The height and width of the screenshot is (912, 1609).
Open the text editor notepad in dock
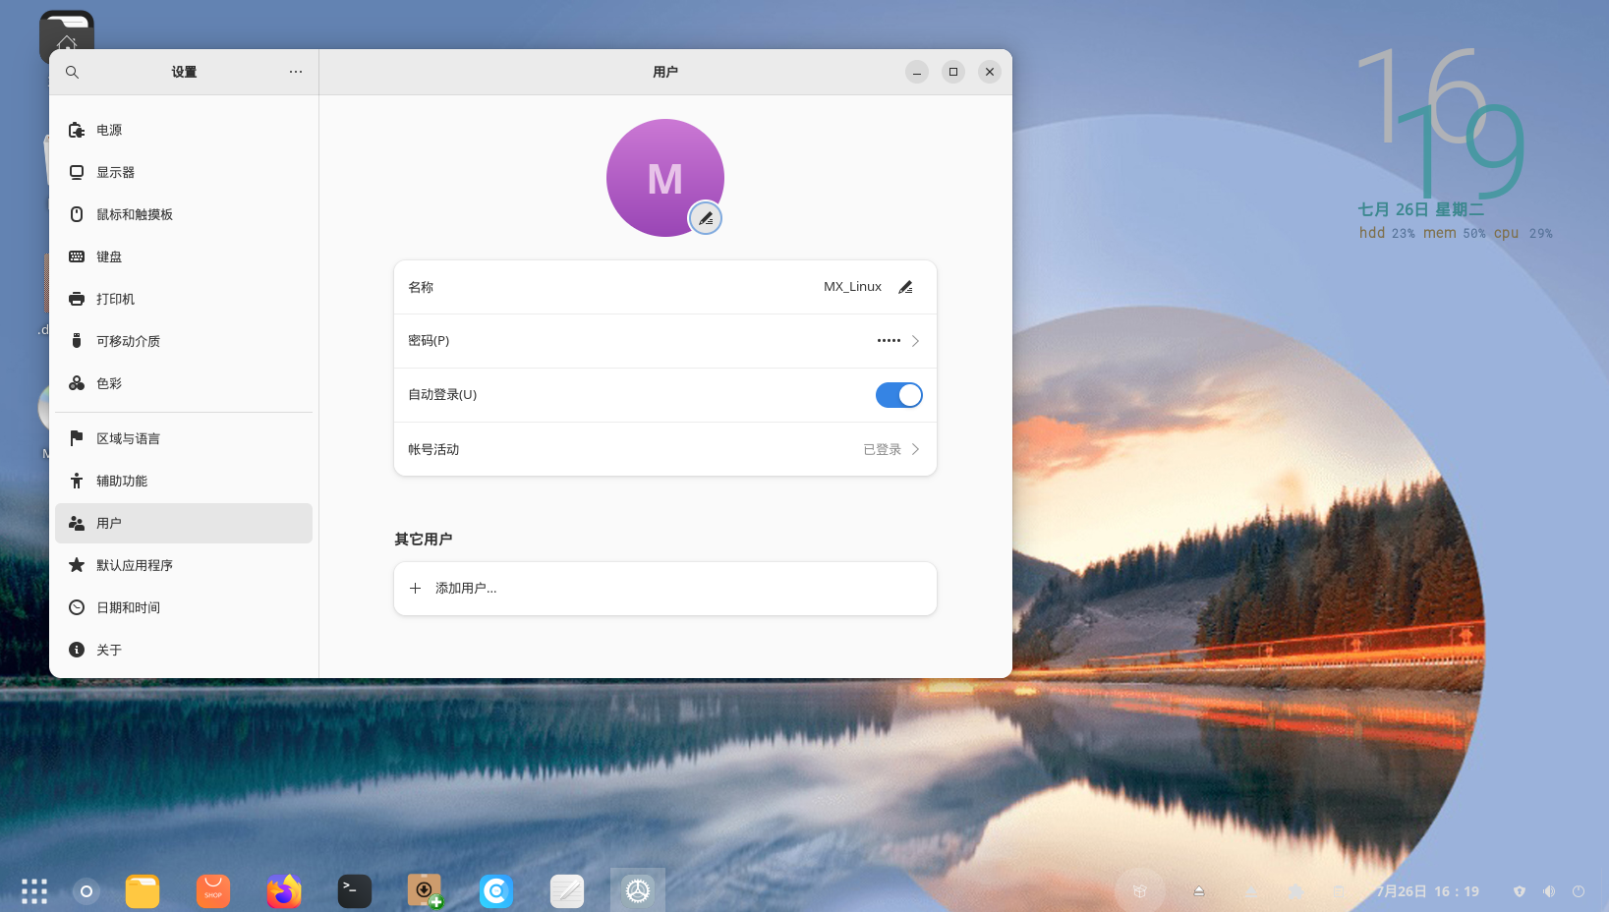[567, 891]
